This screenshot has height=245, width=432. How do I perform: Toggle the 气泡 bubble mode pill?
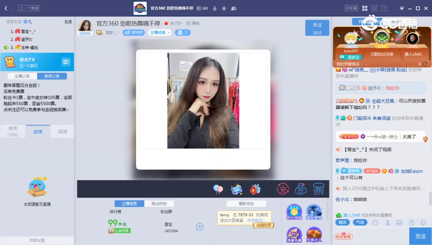[359, 223]
